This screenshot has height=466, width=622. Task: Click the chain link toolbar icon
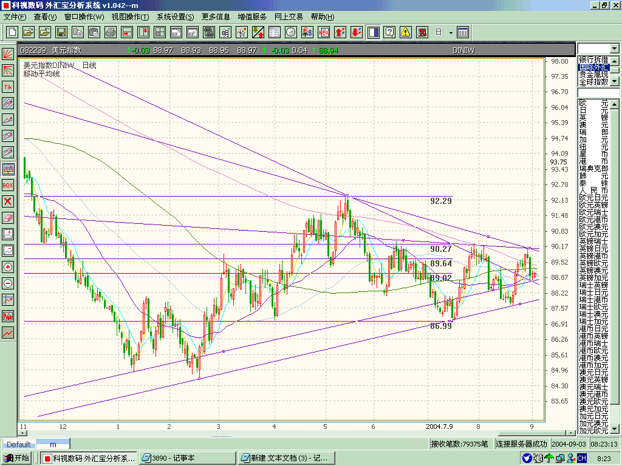(x=209, y=33)
